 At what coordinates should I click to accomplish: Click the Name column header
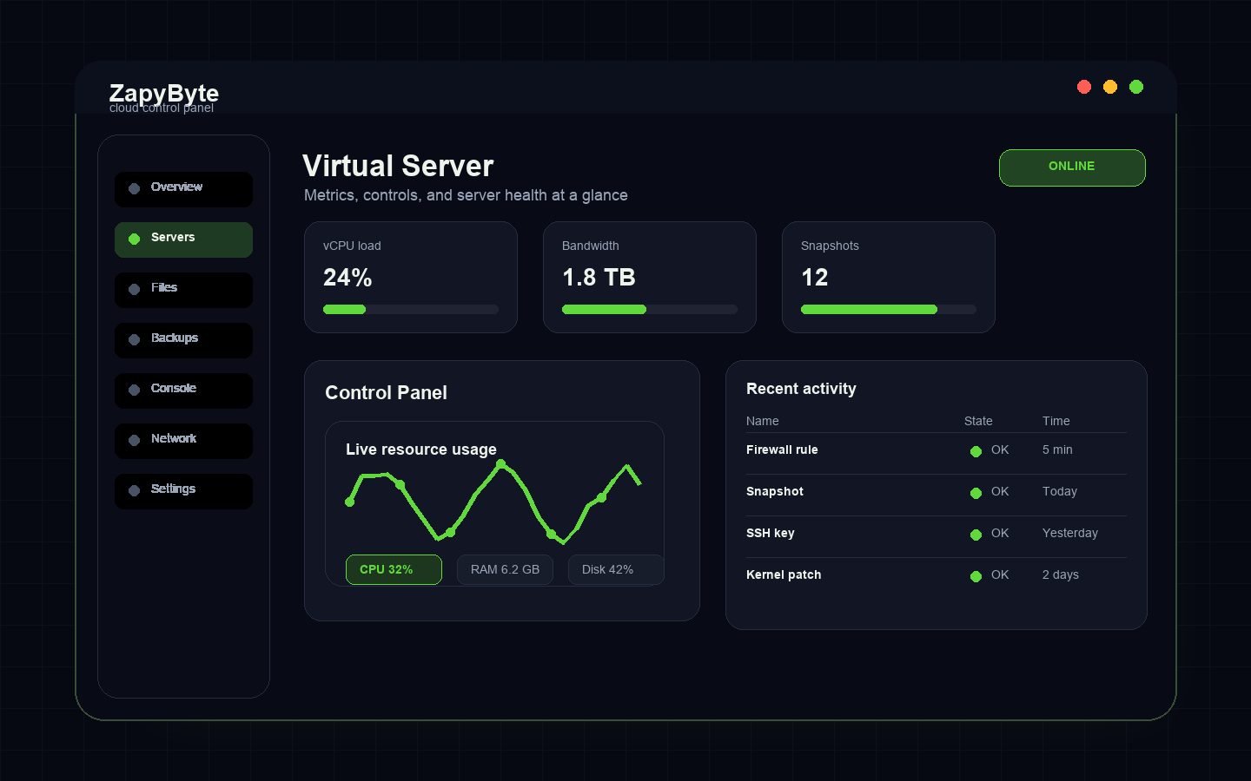(763, 421)
